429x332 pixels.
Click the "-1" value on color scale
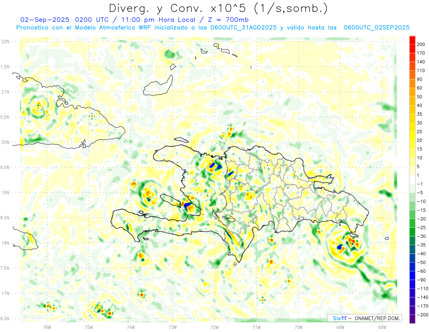(x=420, y=184)
